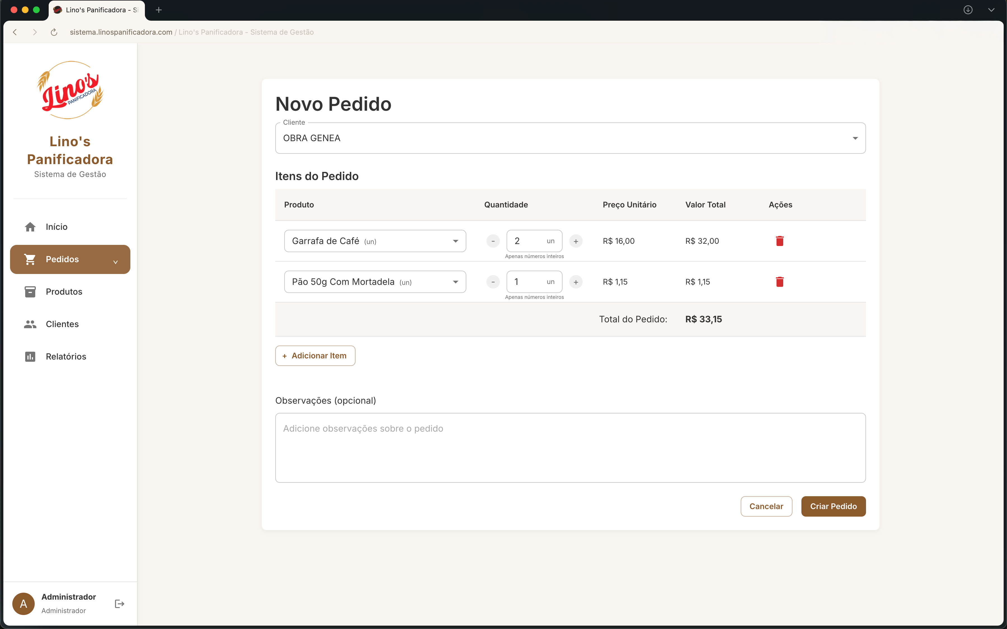1007x629 pixels.
Task: Click the browser back arrow
Action: (x=15, y=32)
